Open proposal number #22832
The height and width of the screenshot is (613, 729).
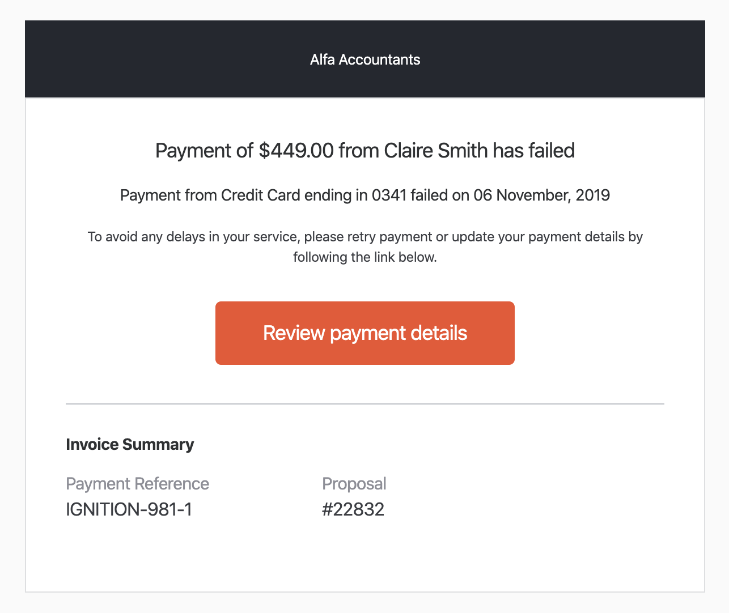(x=353, y=509)
